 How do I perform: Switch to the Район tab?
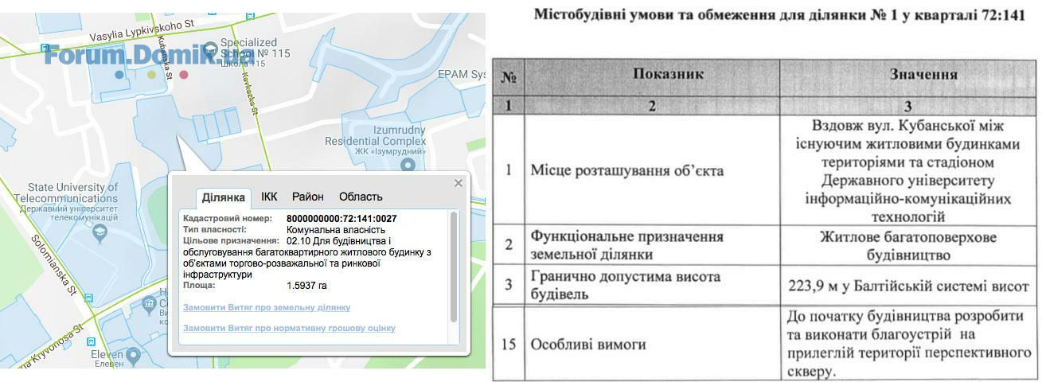(x=307, y=197)
